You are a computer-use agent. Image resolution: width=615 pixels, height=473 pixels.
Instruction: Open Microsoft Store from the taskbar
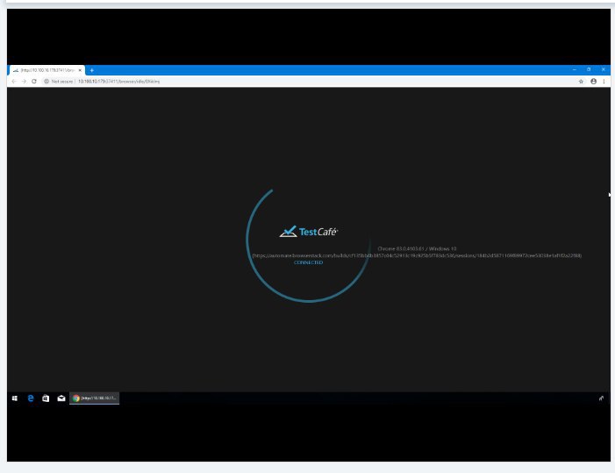click(x=46, y=398)
